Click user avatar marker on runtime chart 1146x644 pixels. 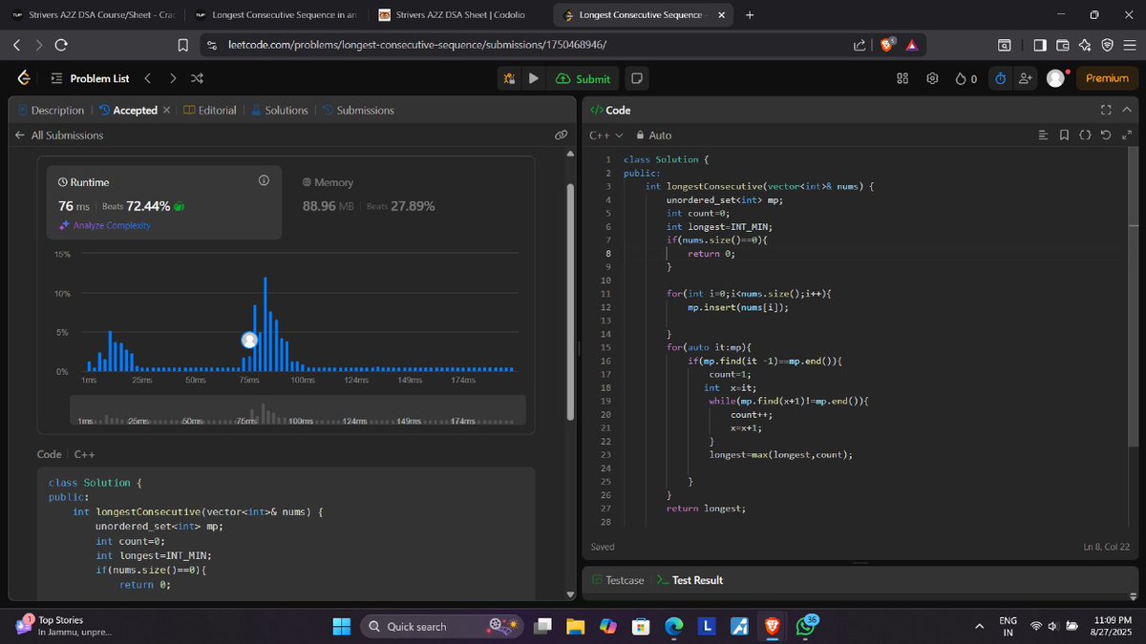[250, 340]
